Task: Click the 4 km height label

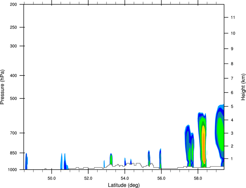Action: click(232, 120)
